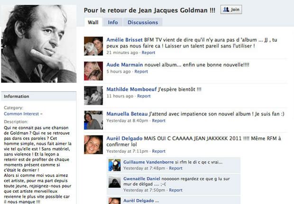Click the Join group button
The height and width of the screenshot is (204, 294).
[231, 9]
